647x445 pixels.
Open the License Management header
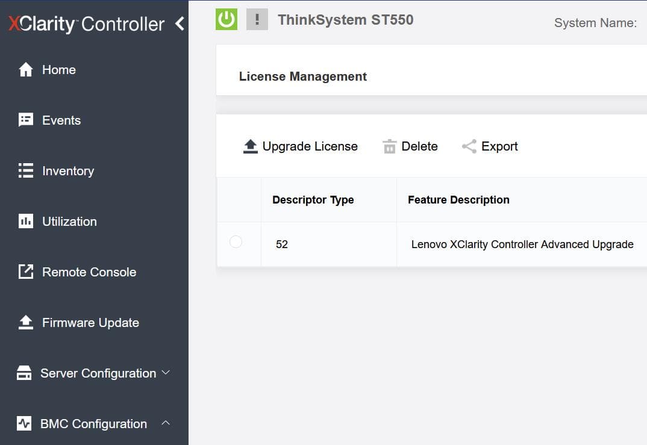pyautogui.click(x=302, y=76)
